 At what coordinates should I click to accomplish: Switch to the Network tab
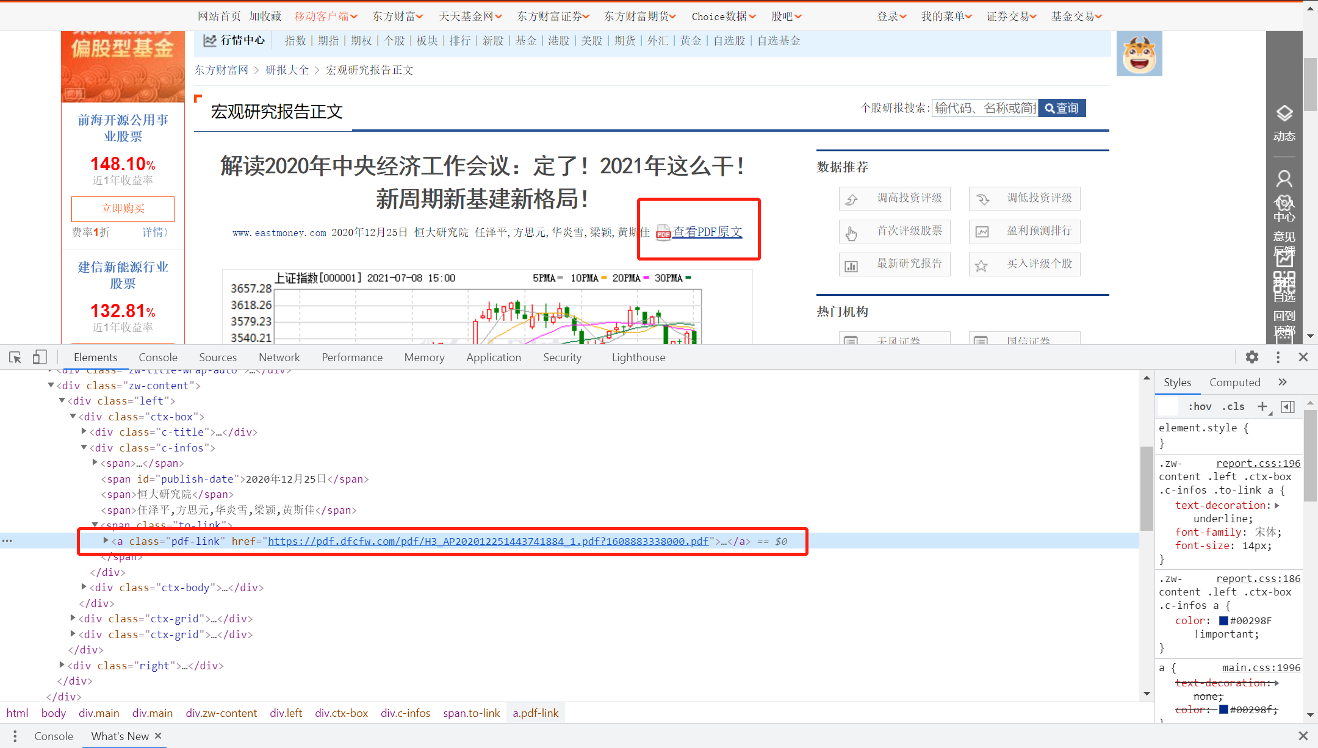coord(279,358)
